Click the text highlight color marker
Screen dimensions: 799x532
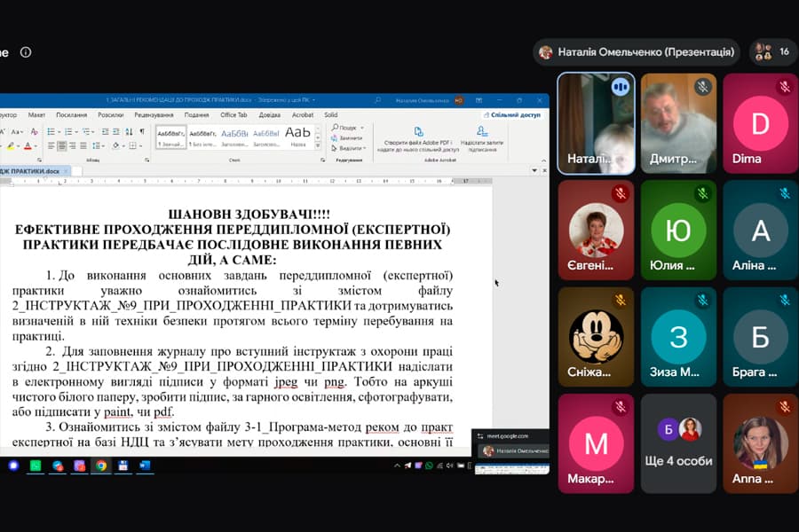[11, 146]
